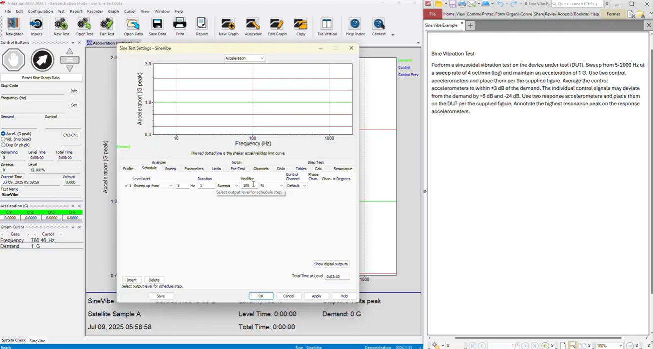The height and width of the screenshot is (349, 653).
Task: Open the Help Index
Action: 354,25
